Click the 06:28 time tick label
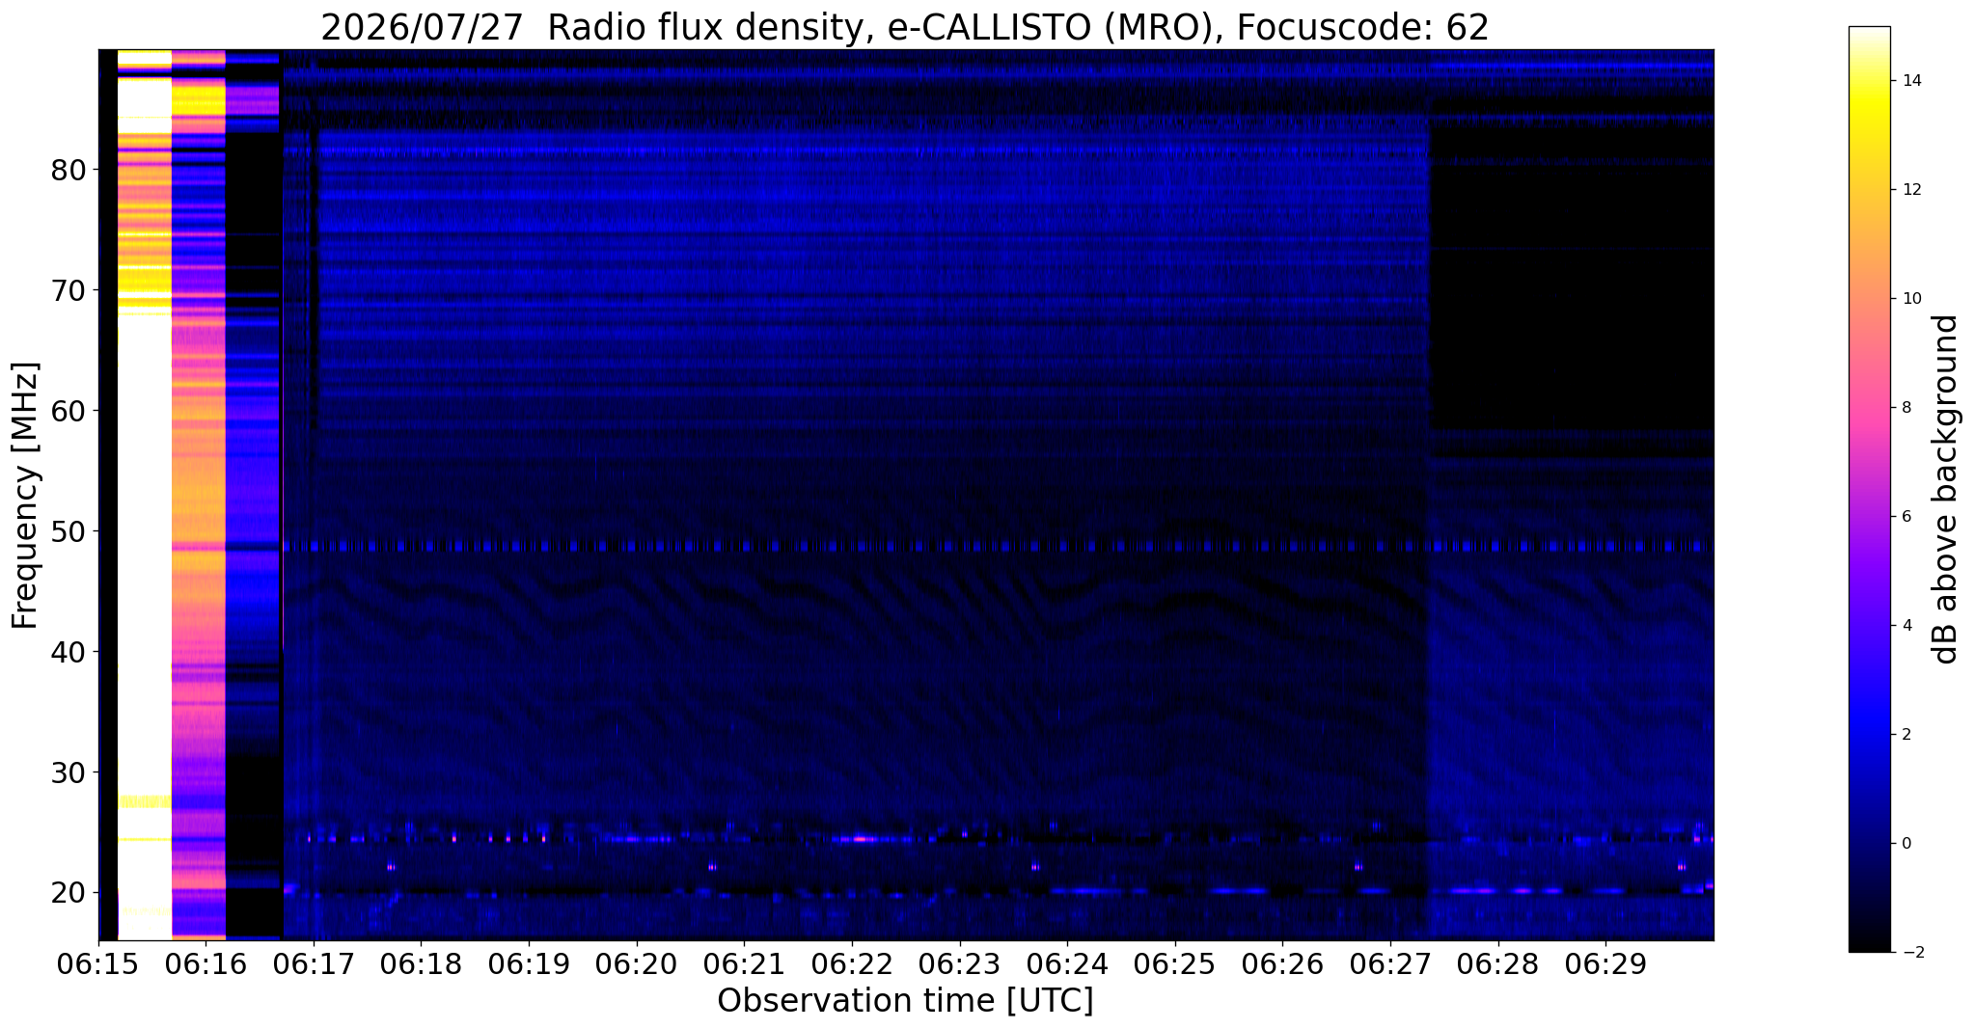This screenshot has height=1029, width=1975. click(x=1498, y=963)
